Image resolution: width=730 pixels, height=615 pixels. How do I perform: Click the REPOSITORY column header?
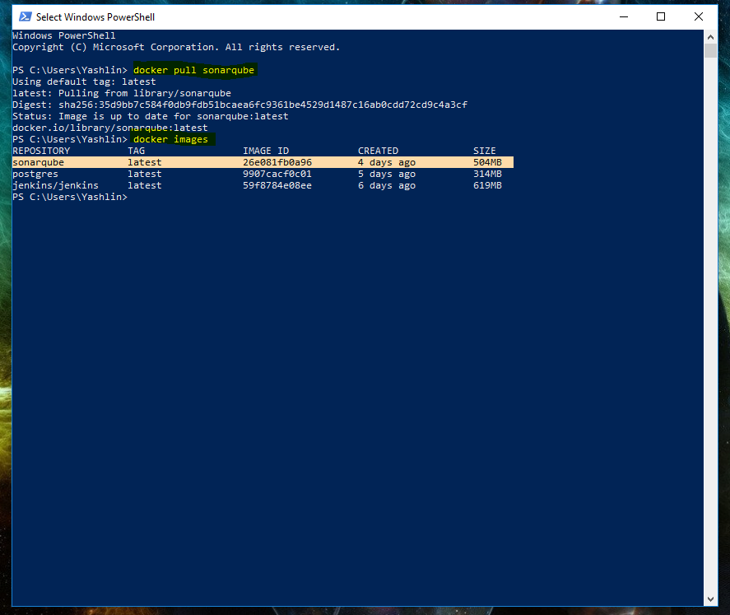click(41, 151)
